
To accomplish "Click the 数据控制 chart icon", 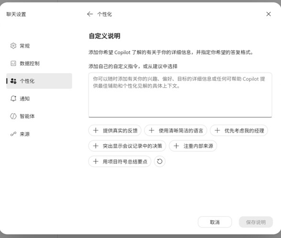I will [x=13, y=63].
